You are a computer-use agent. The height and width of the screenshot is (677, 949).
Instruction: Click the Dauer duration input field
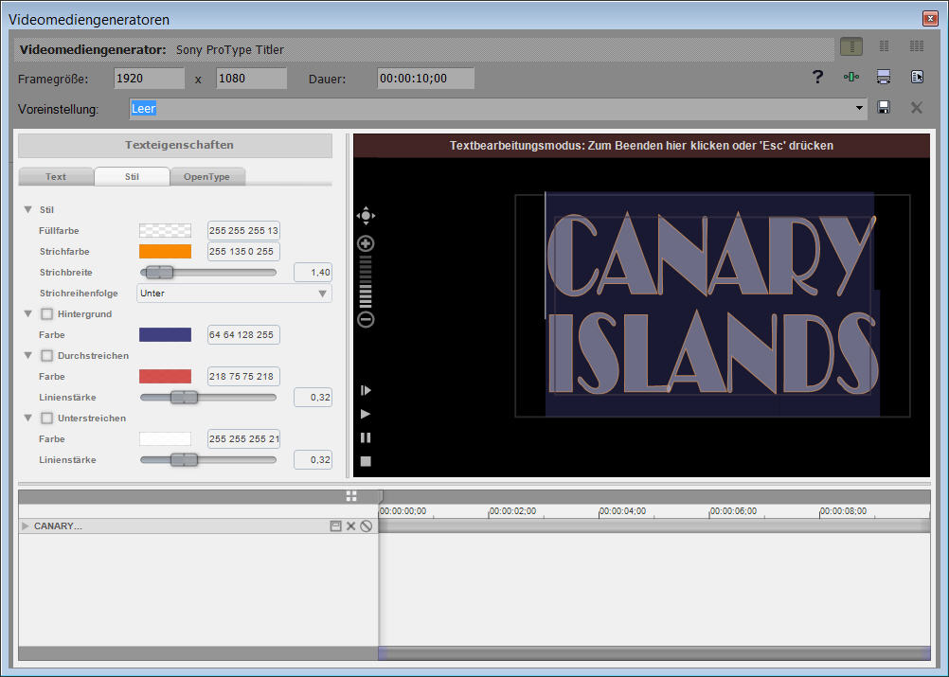[x=425, y=79]
